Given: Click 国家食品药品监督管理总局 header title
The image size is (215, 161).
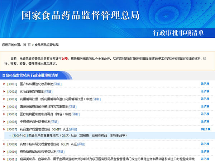Looking at the screenshot, I should pos(81,15).
